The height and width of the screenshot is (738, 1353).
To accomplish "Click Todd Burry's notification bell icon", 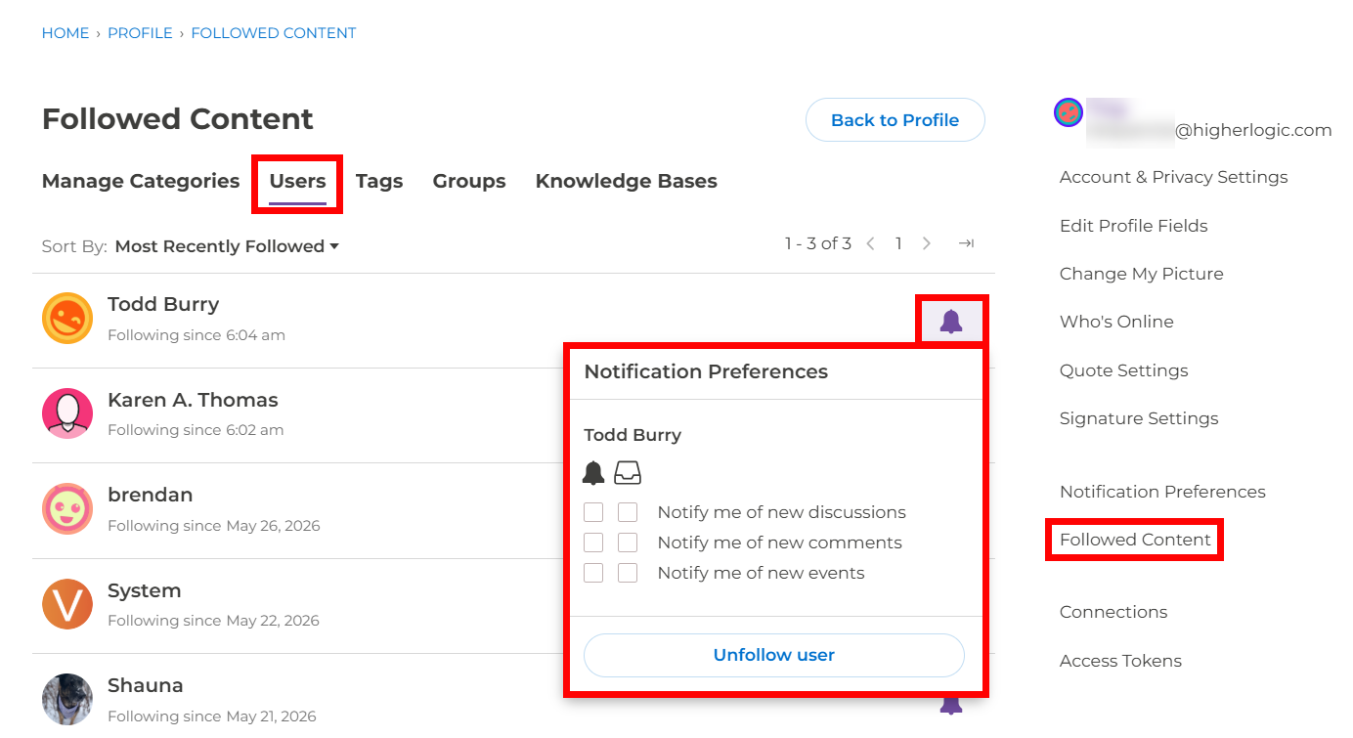I will 951,321.
